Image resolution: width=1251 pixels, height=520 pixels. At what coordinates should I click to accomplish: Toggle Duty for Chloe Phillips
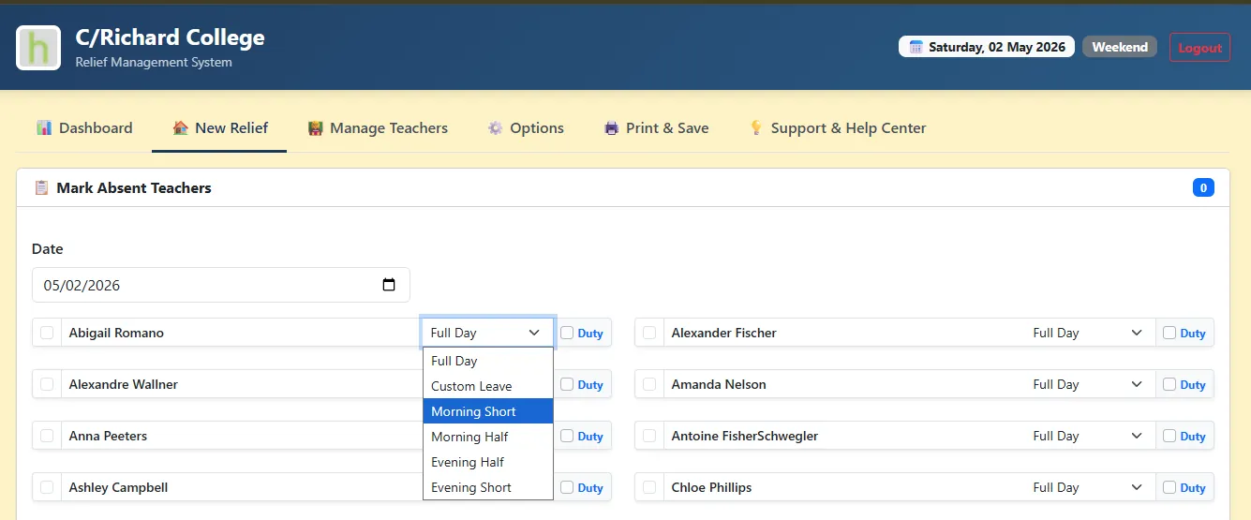[x=1169, y=487]
